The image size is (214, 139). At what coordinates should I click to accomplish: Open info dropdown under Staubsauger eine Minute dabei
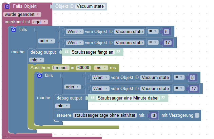[62, 106]
